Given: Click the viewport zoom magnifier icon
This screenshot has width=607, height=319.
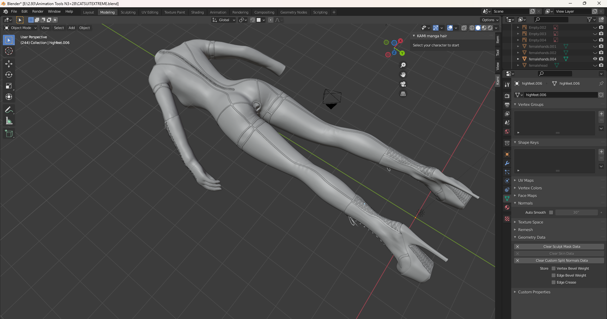Looking at the screenshot, I should 403,65.
